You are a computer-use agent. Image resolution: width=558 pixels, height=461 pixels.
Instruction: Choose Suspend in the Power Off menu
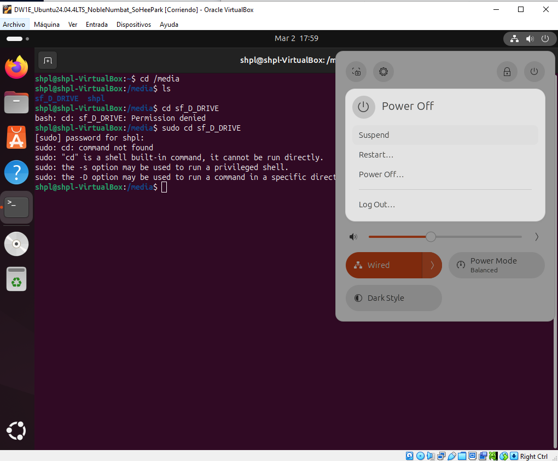tap(445, 135)
